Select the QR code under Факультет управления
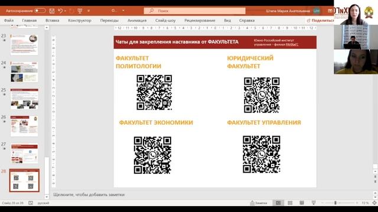 pos(262,154)
